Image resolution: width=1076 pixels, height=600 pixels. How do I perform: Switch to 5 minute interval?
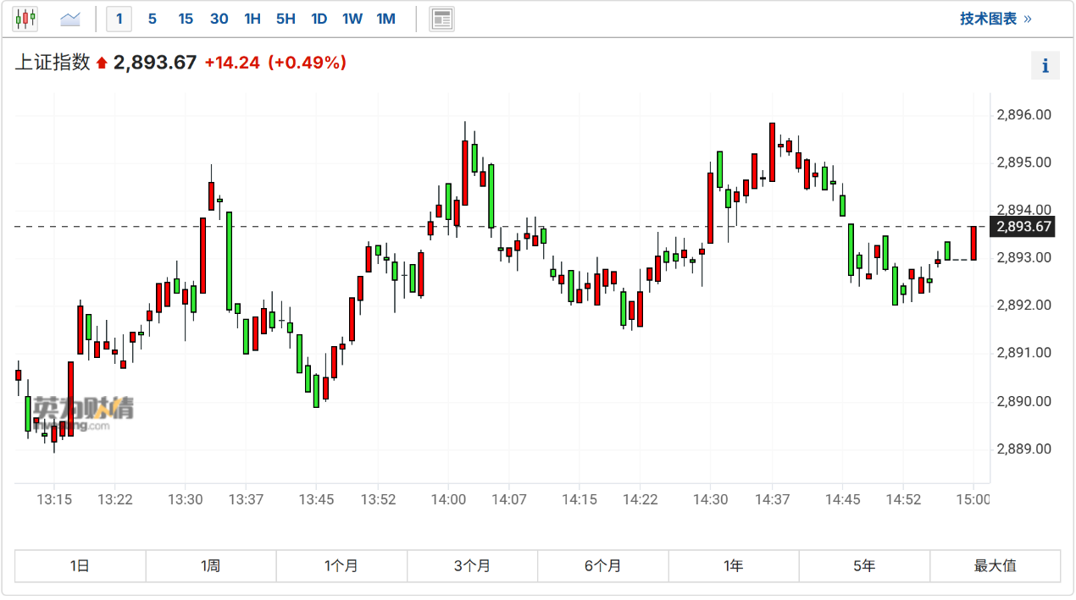point(153,19)
